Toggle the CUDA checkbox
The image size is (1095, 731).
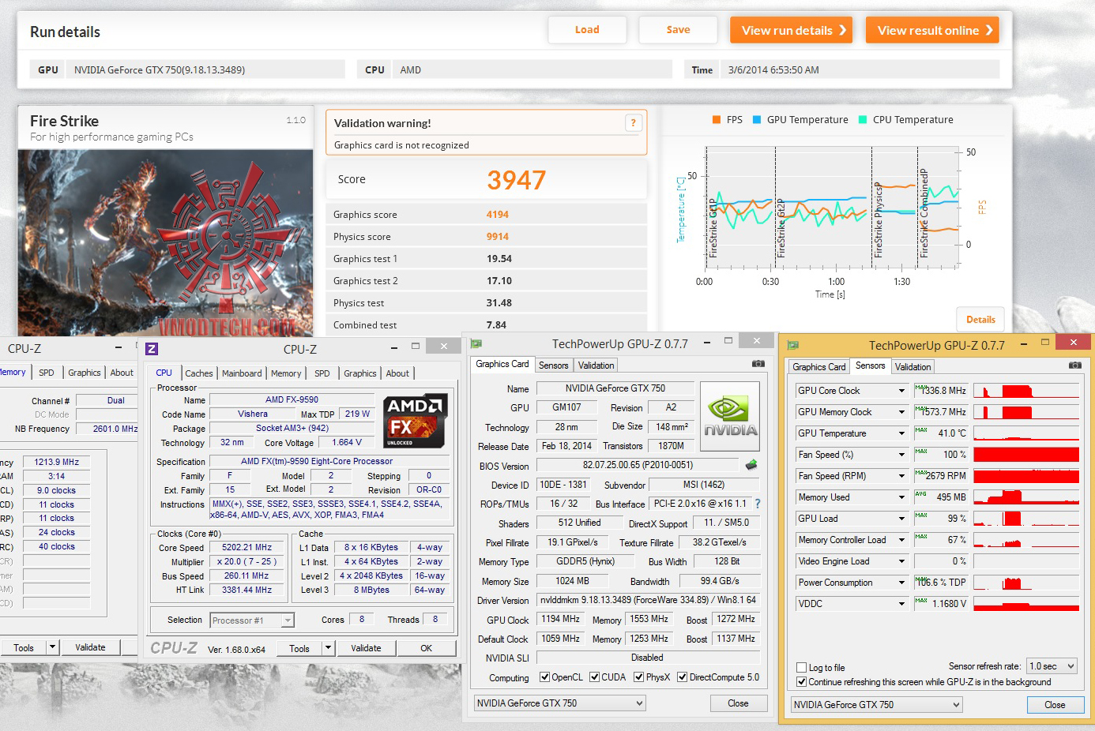pos(594,677)
